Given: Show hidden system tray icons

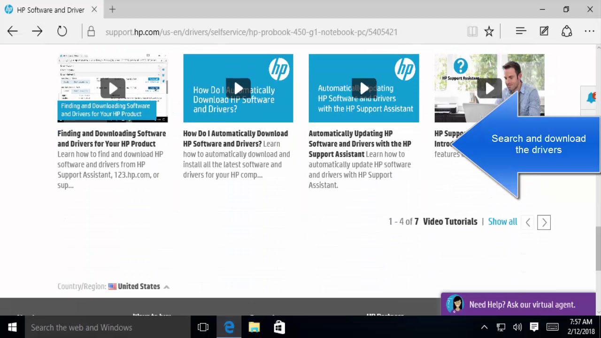Looking at the screenshot, I should 485,327.
